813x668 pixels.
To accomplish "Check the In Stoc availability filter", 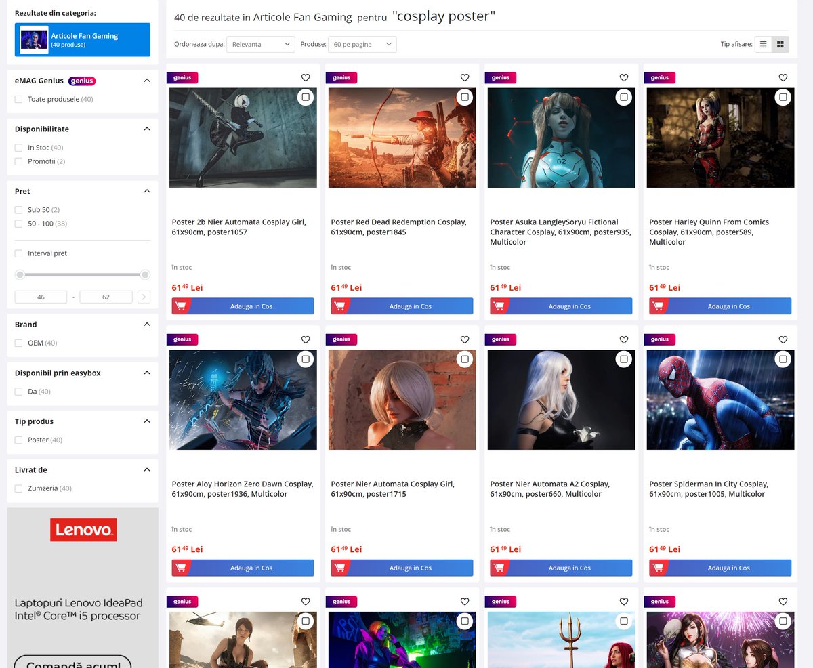I will click(19, 148).
